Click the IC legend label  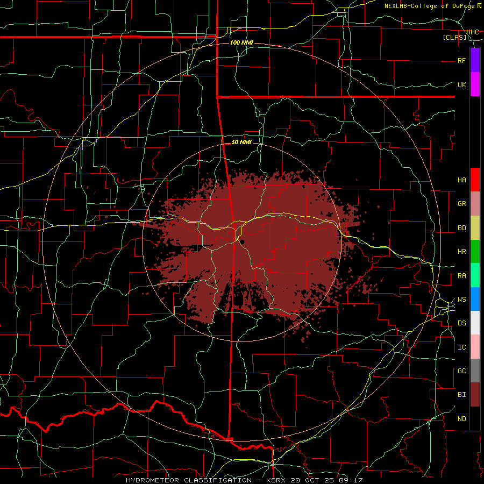pos(462,347)
